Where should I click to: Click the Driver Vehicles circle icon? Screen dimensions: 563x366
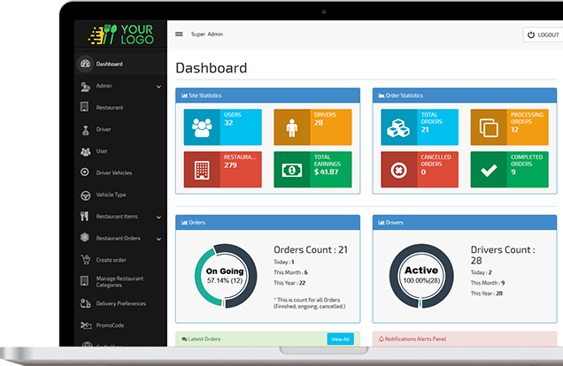click(85, 172)
